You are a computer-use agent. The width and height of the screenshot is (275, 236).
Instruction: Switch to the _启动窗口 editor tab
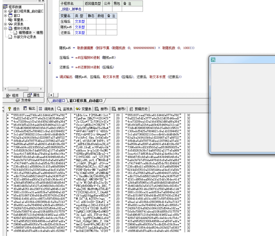click(x=58, y=101)
